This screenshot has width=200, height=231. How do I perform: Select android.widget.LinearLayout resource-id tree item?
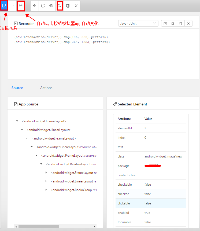[x=66, y=147]
